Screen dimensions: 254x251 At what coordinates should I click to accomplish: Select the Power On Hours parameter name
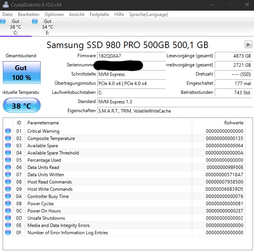[x=44, y=211]
